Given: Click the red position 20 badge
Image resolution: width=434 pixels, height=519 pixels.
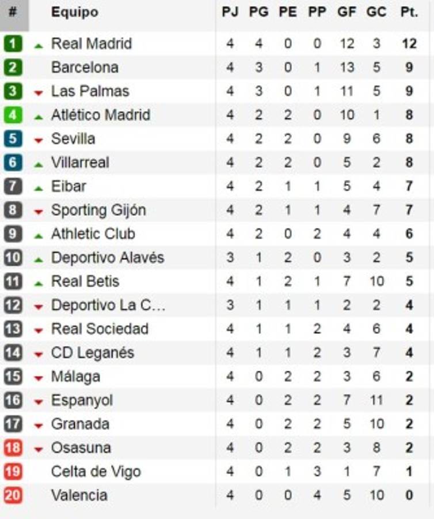Looking at the screenshot, I should 13,495.
